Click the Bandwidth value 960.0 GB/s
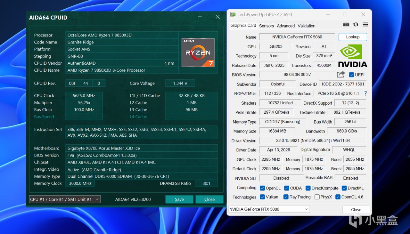Image resolution: width=410 pixels, height=234 pixels. [347, 131]
